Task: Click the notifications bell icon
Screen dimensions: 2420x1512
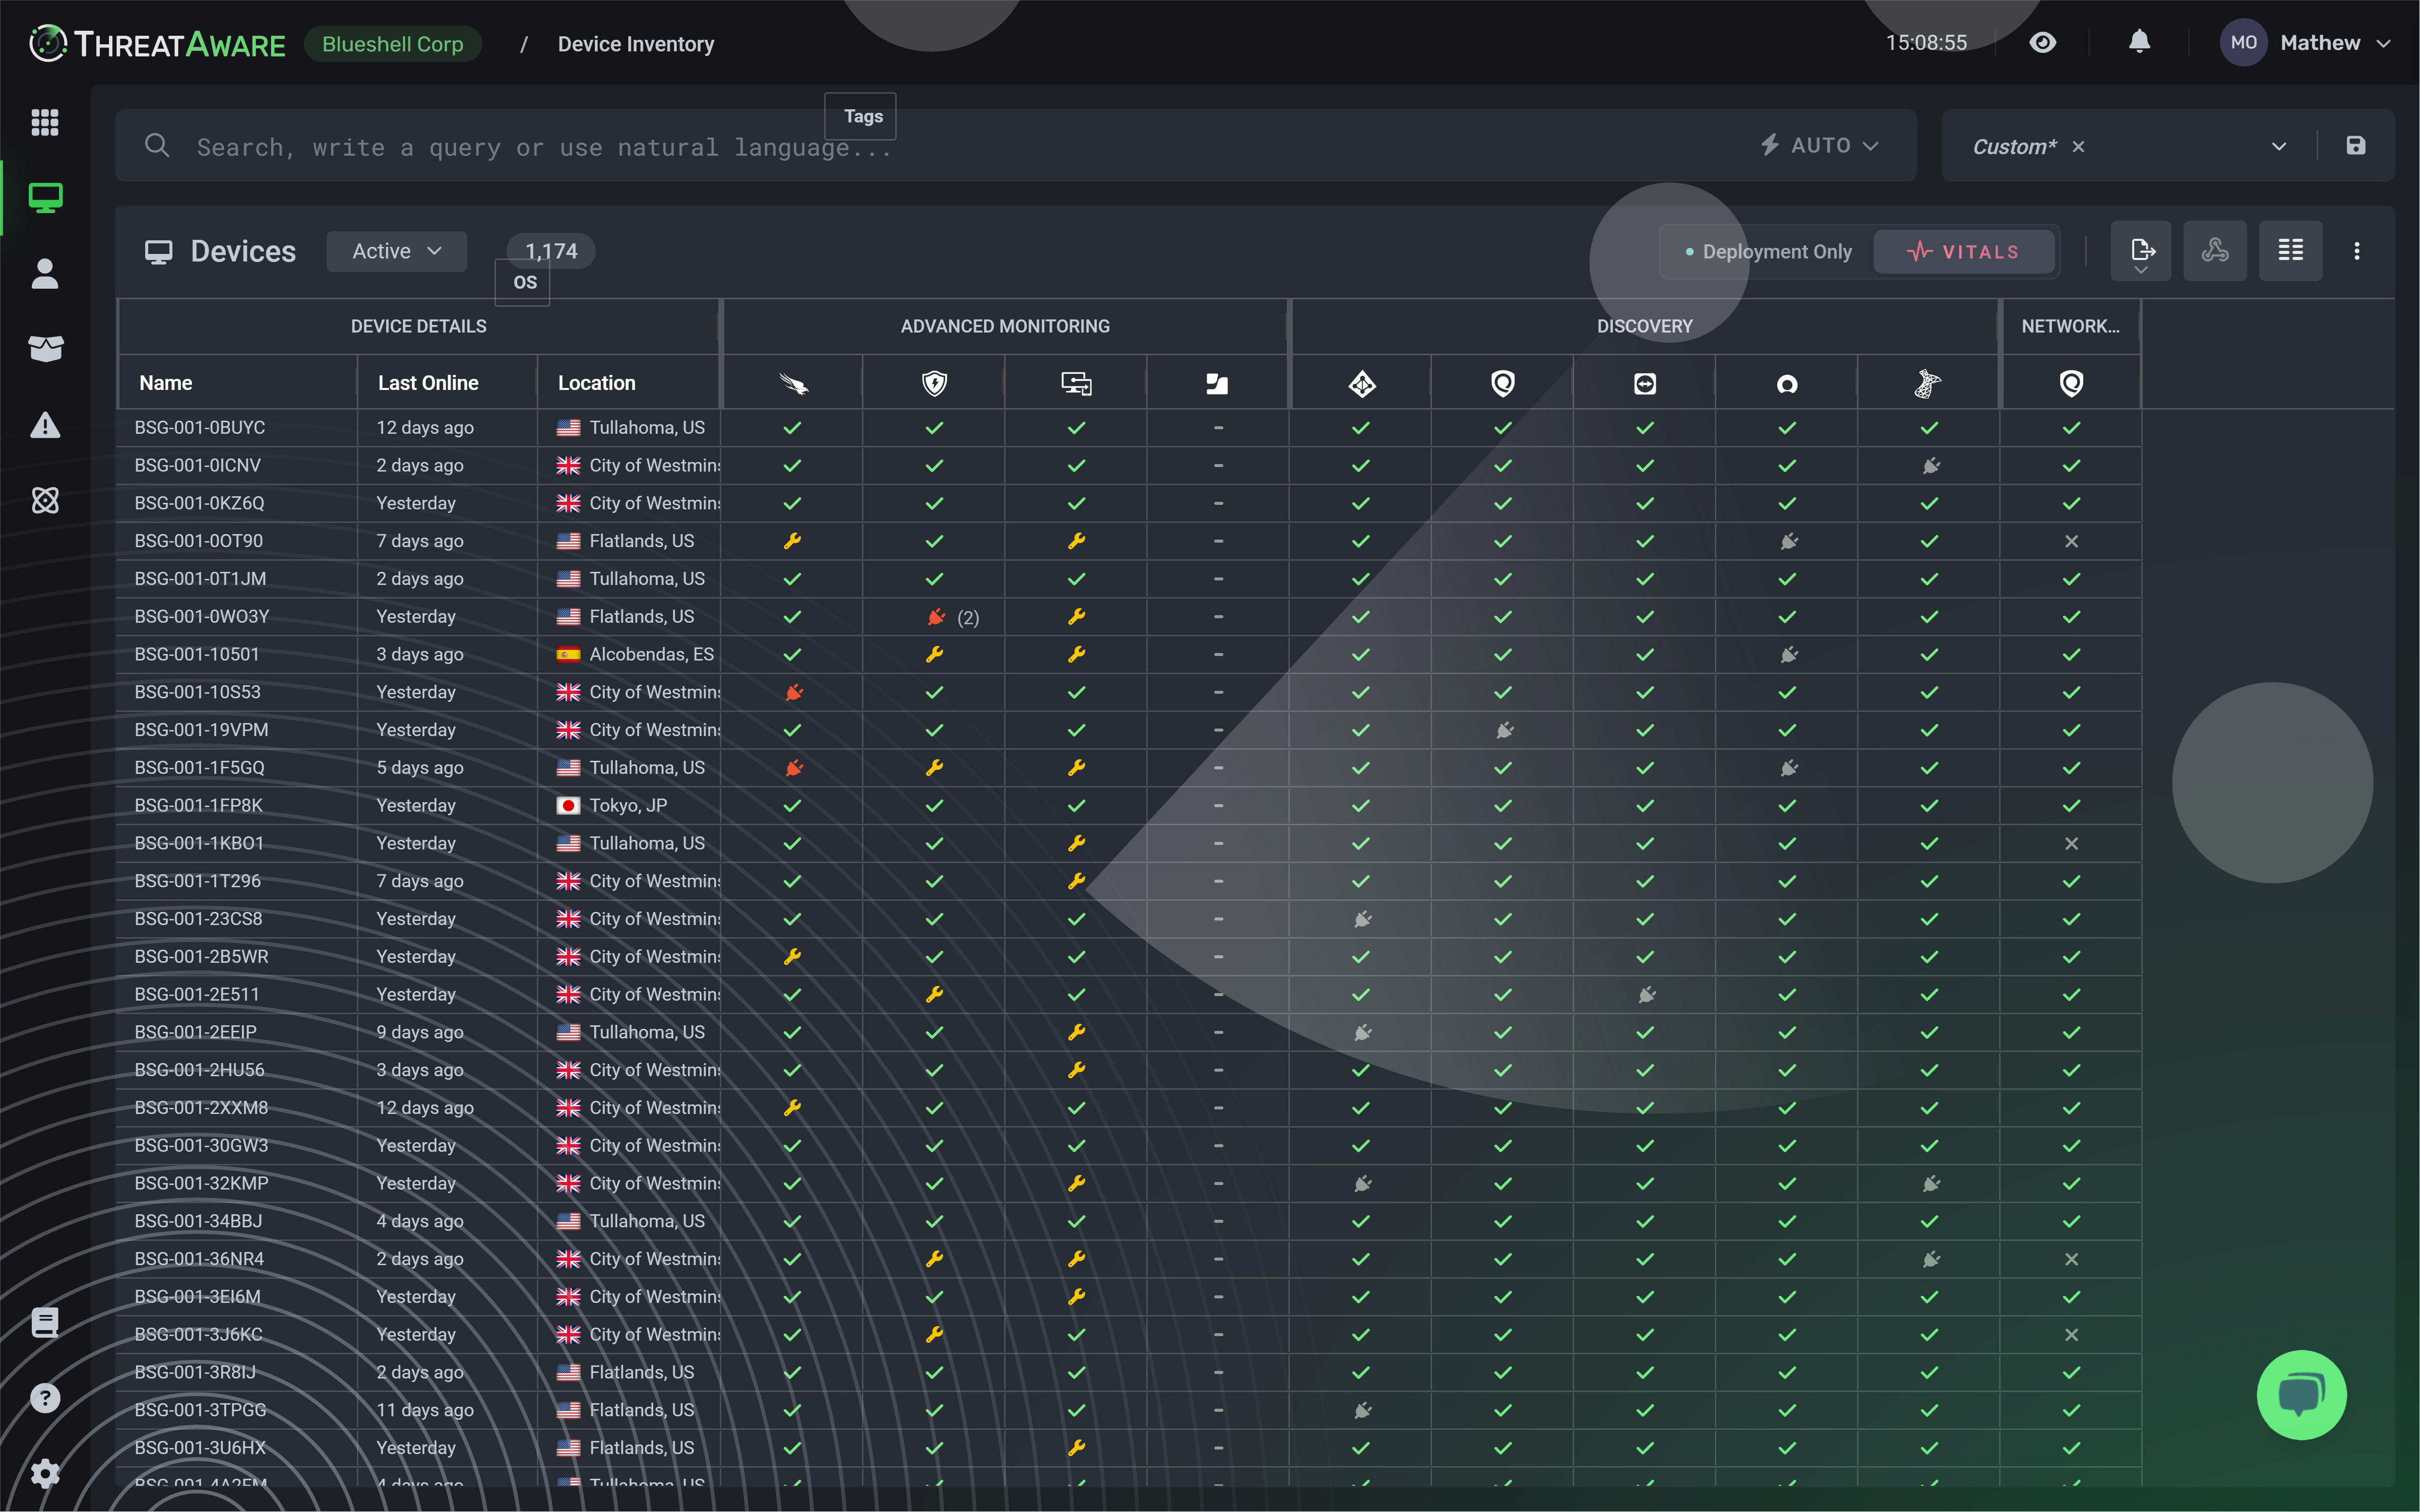Action: pos(2139,42)
